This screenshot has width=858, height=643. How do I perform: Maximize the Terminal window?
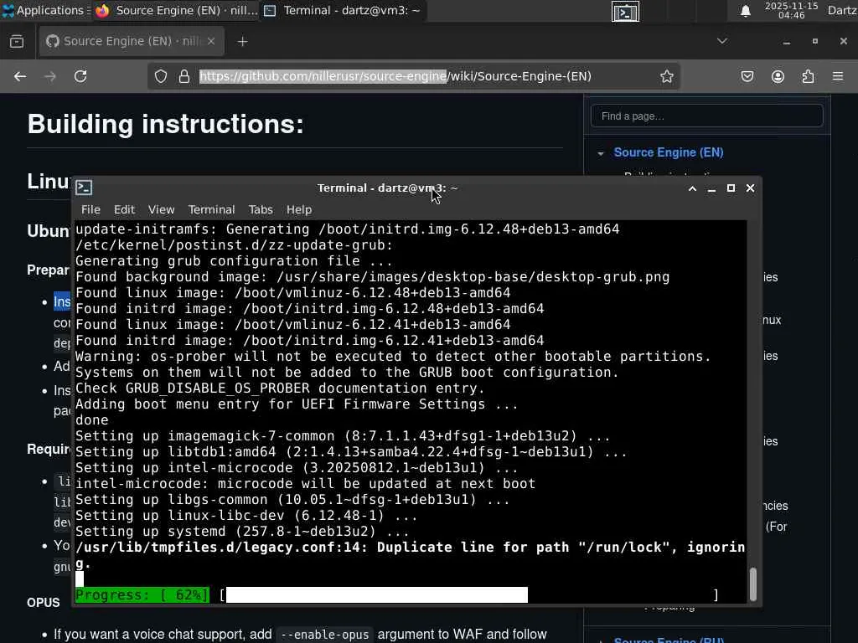[x=731, y=188]
